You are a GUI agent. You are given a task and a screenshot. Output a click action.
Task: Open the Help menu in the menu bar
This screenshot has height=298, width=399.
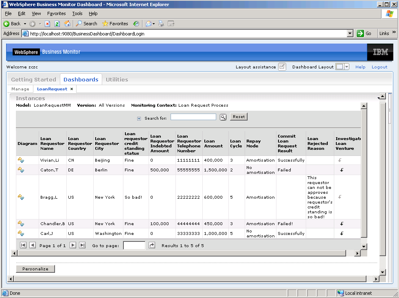(x=93, y=13)
